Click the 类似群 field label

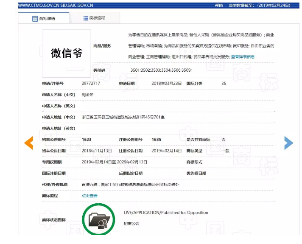pos(99,70)
